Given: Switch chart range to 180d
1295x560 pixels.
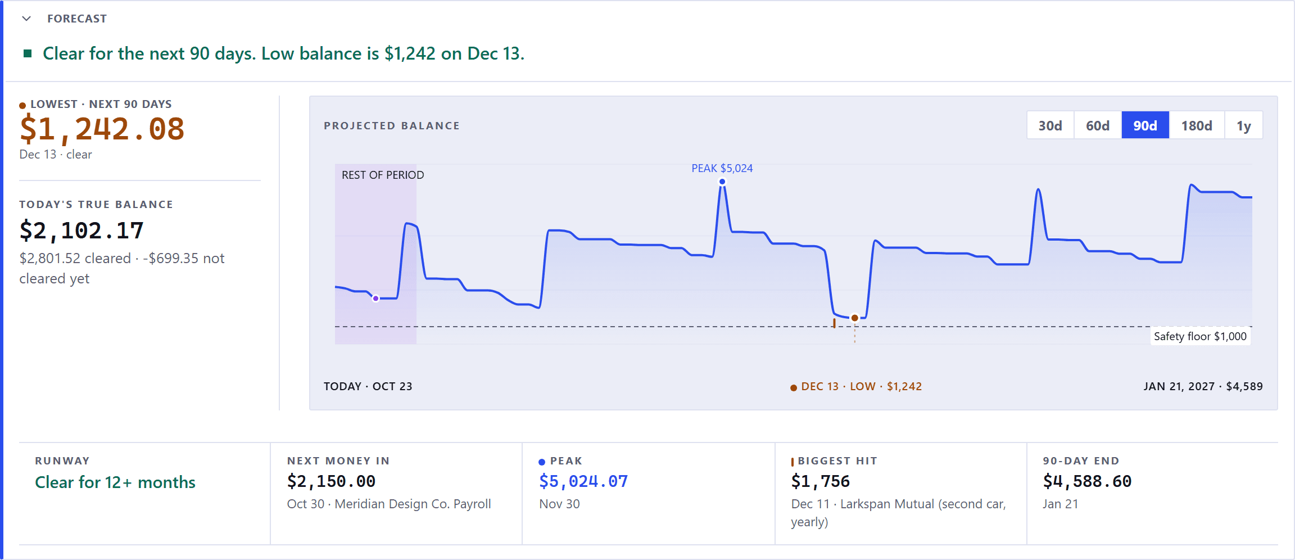Looking at the screenshot, I should 1197,125.
